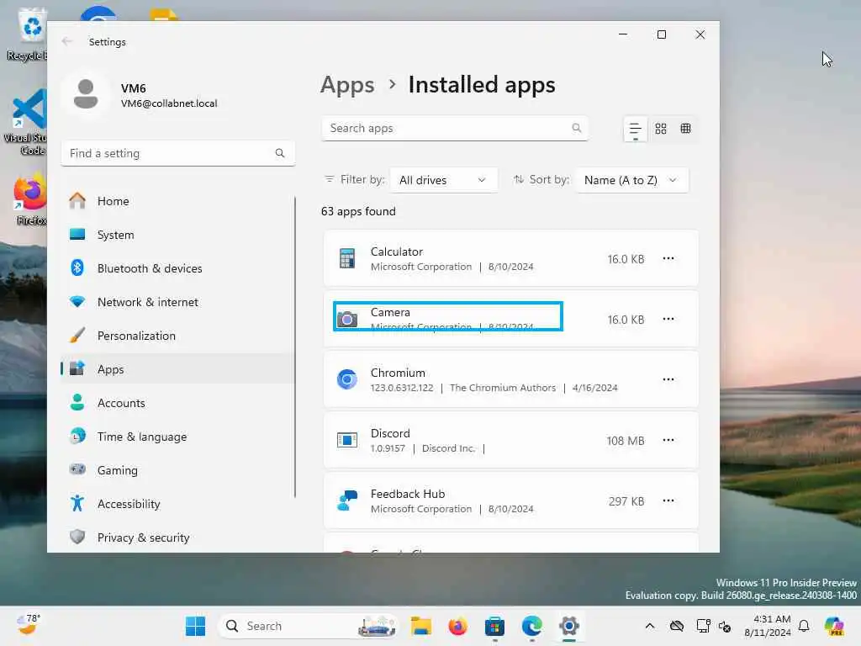Click the taskbar clock 4:31 AM
Image resolution: width=861 pixels, height=646 pixels.
[768, 626]
